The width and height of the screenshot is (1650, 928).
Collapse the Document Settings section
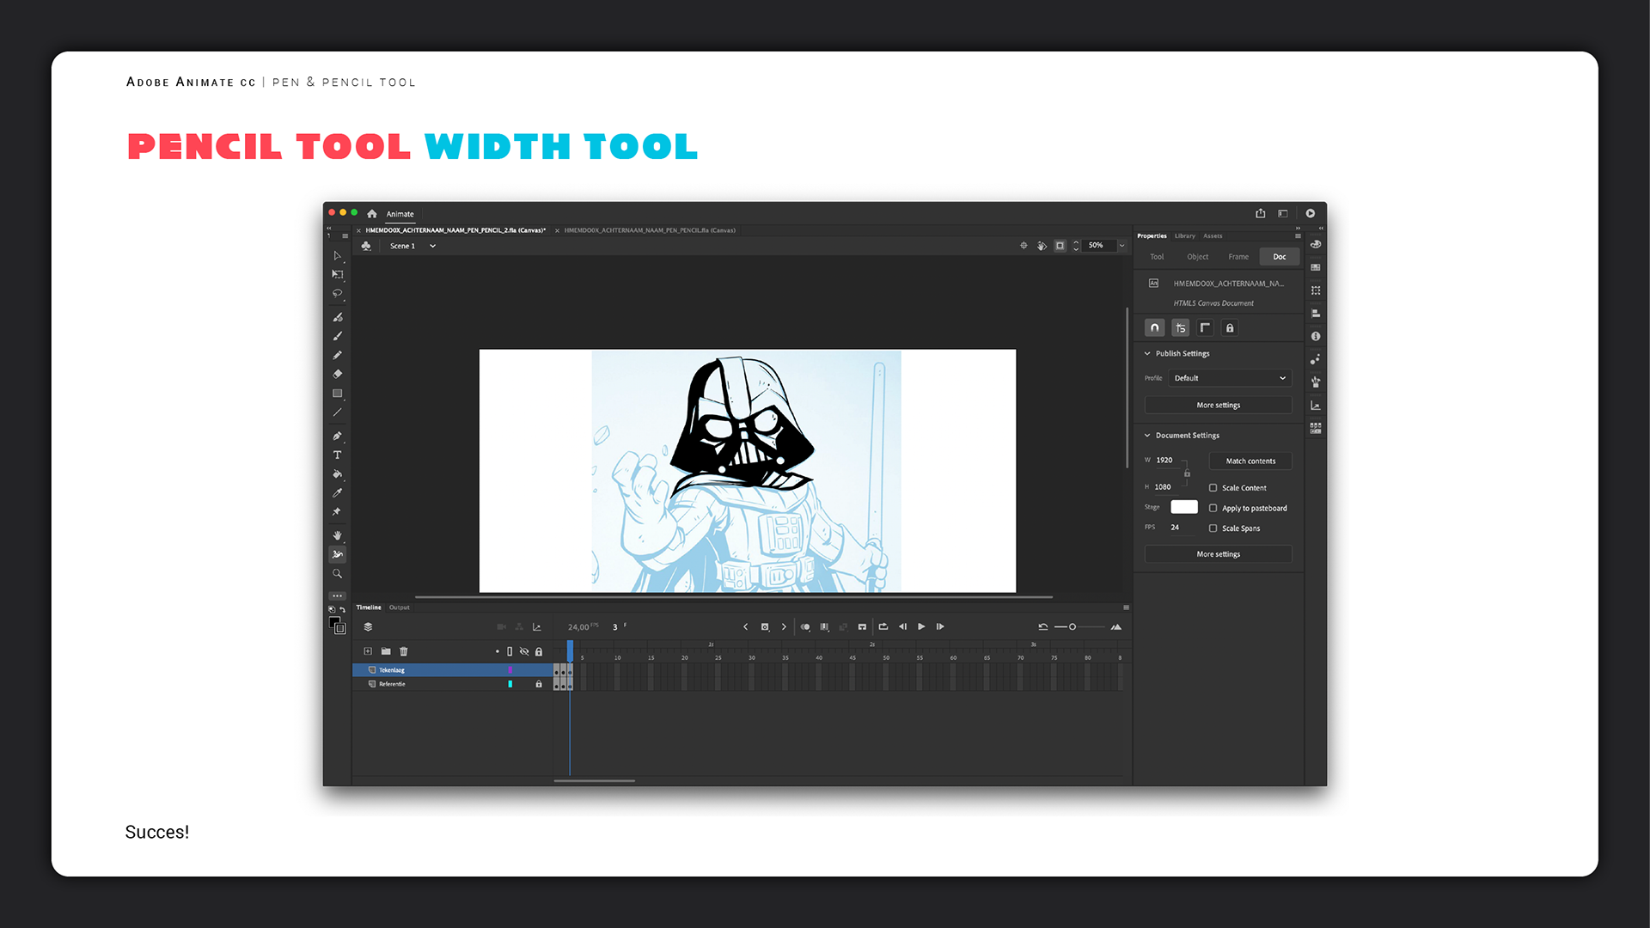(1147, 436)
